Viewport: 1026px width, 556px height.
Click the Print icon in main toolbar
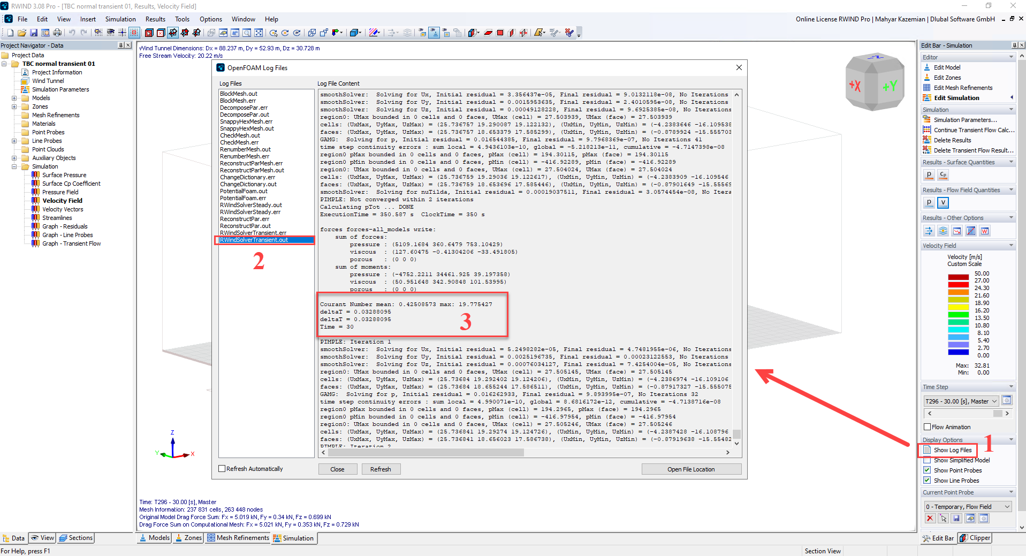[x=57, y=33]
